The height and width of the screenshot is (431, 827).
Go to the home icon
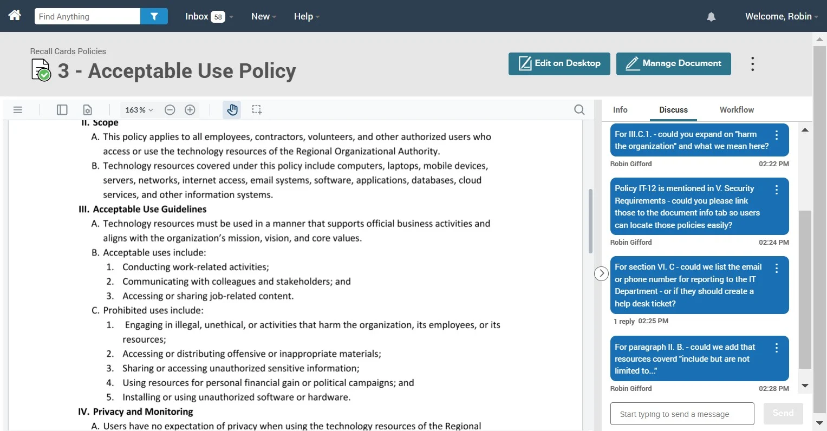(15, 15)
